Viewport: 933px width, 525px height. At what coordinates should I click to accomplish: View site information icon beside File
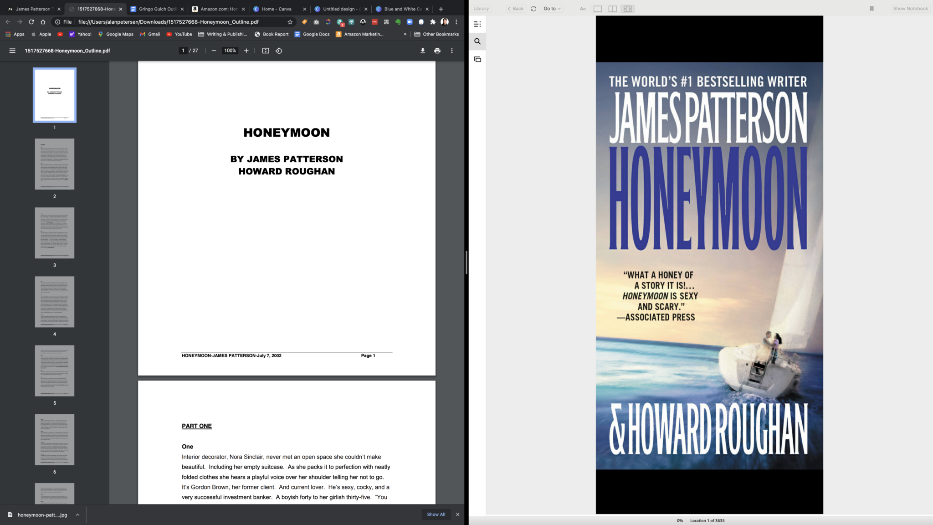pyautogui.click(x=58, y=22)
